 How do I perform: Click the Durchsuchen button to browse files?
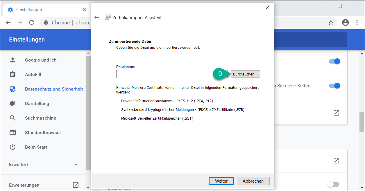pyautogui.click(x=246, y=74)
